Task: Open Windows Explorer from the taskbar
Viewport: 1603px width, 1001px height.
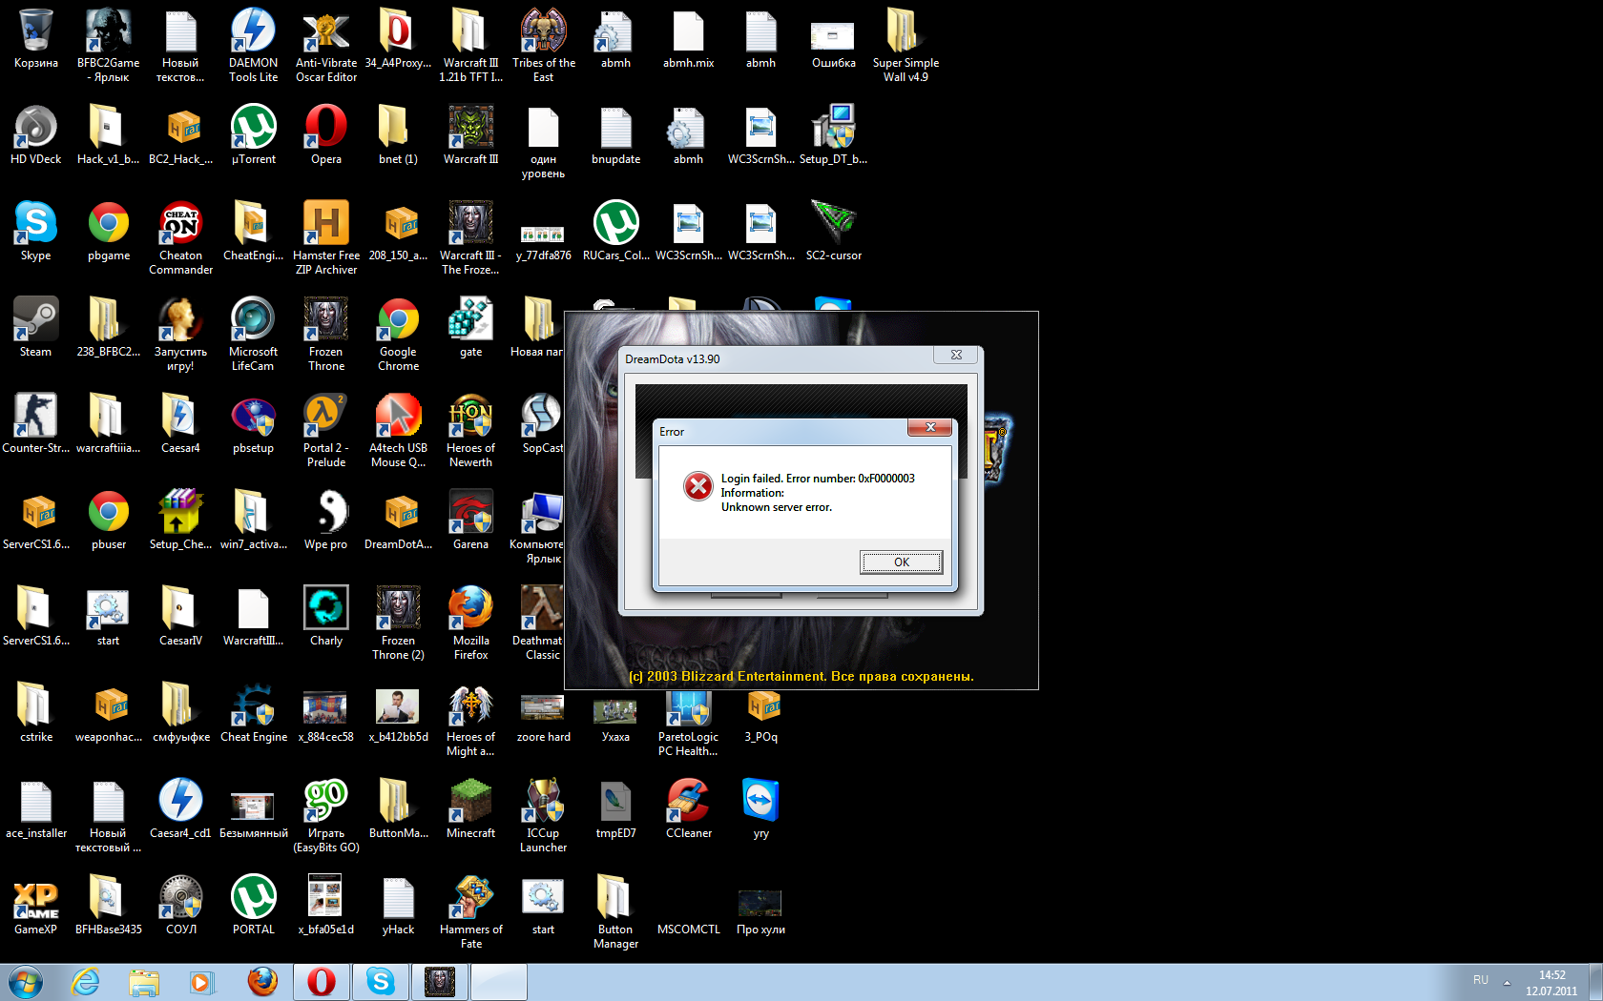Action: click(144, 982)
